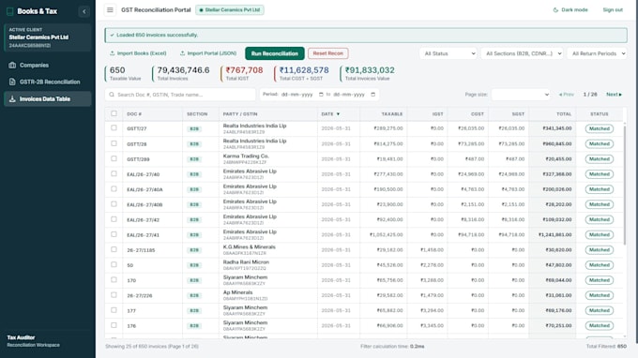This screenshot has width=638, height=358.
Task: Select the checkbox for invoice GSTT/27
Action: pyautogui.click(x=114, y=128)
